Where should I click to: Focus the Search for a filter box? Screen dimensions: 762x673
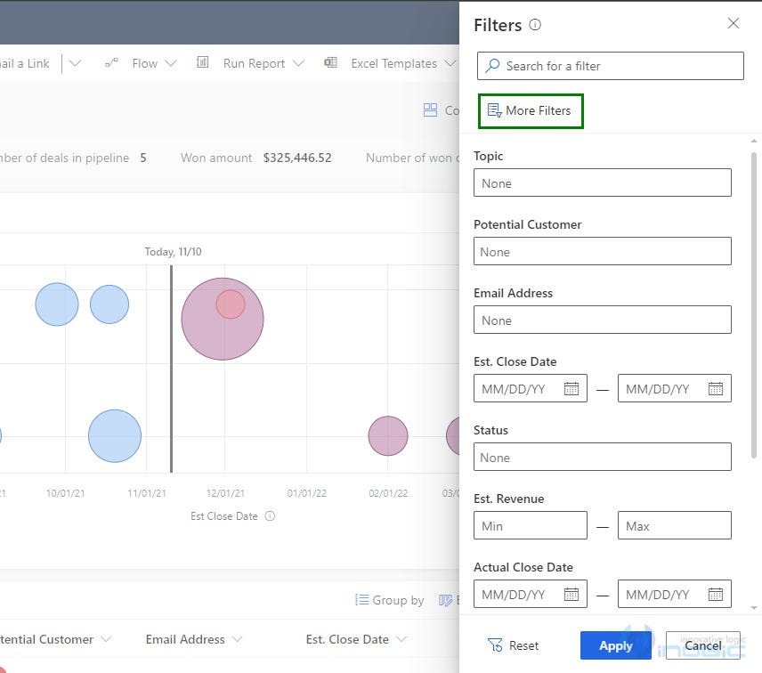pyautogui.click(x=611, y=66)
